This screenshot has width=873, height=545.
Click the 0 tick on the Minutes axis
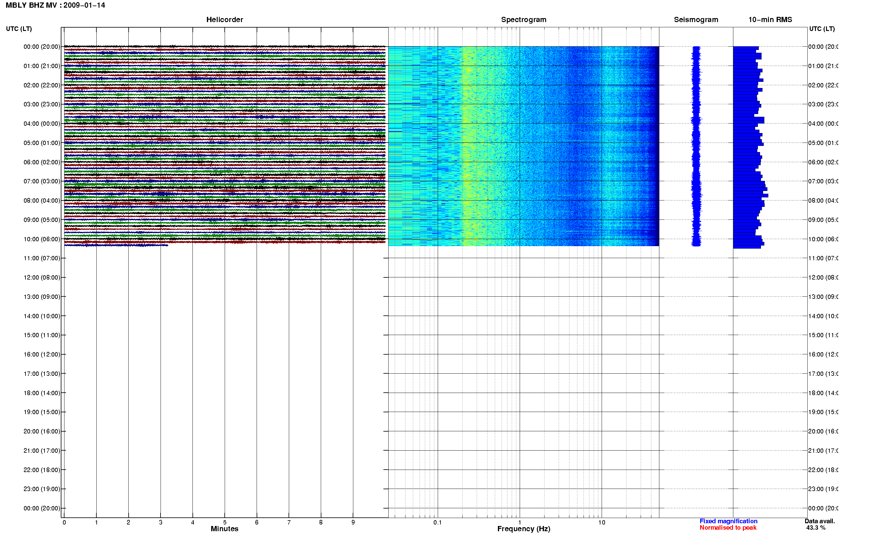click(x=64, y=522)
